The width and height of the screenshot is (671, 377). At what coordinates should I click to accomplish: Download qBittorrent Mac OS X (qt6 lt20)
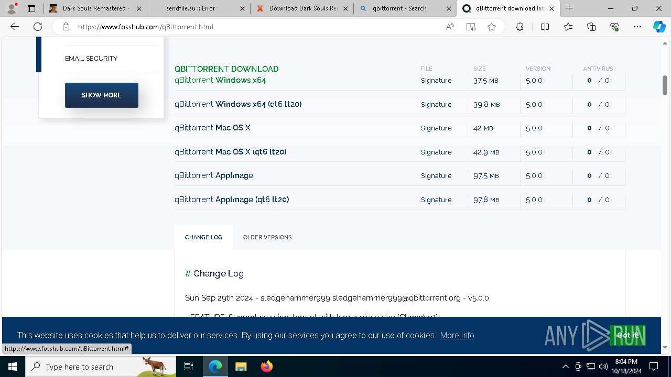tap(231, 152)
